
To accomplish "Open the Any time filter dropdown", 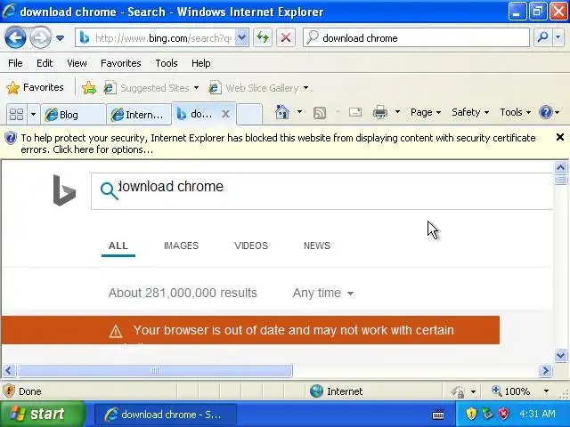I will (322, 293).
